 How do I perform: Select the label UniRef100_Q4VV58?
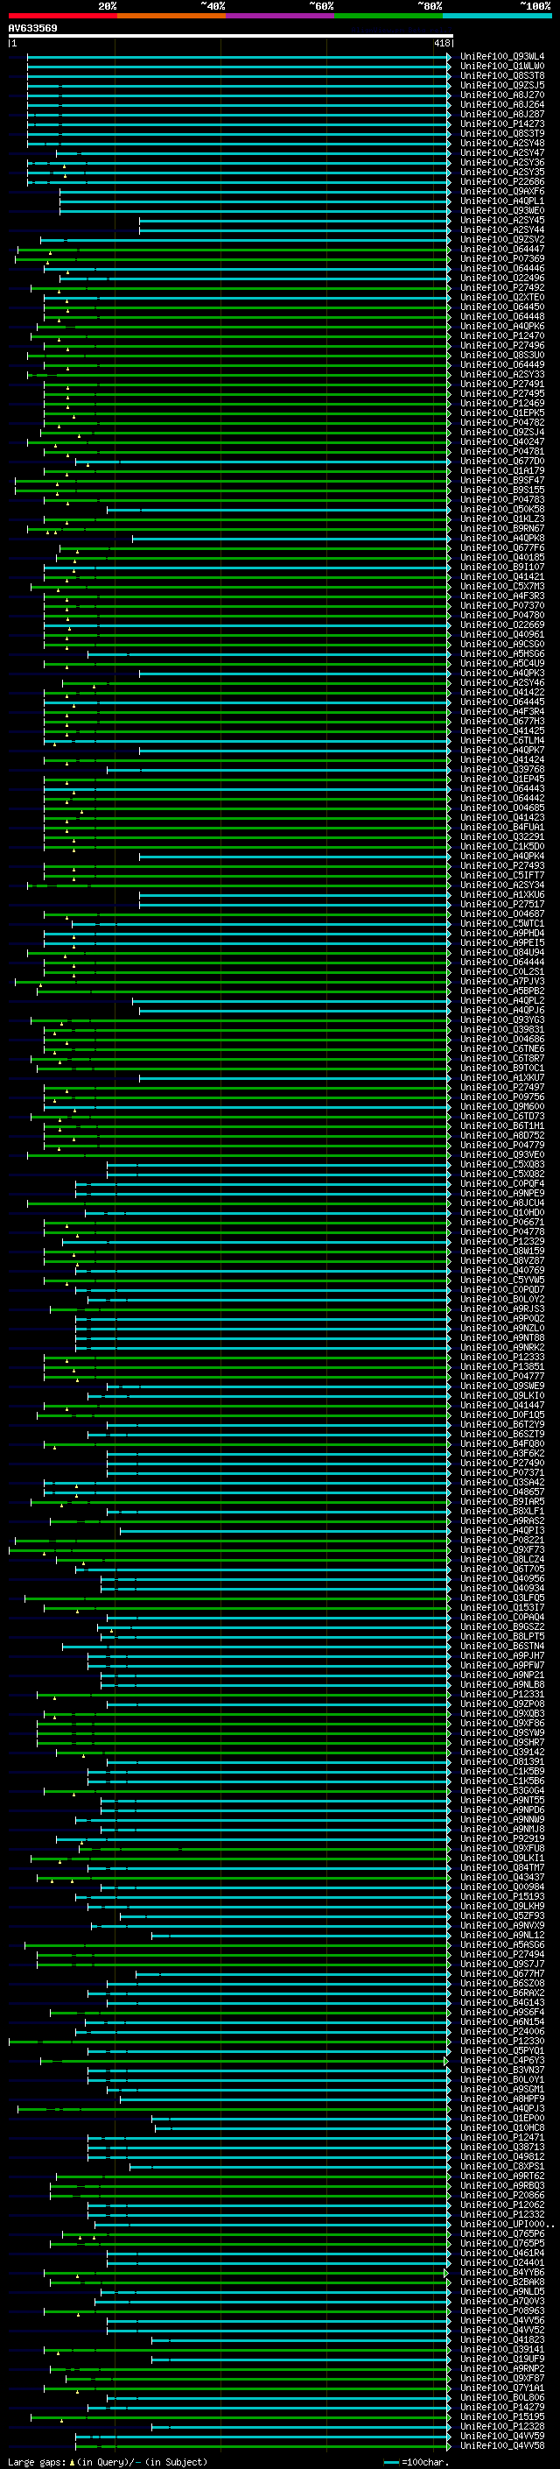tap(502, 2446)
